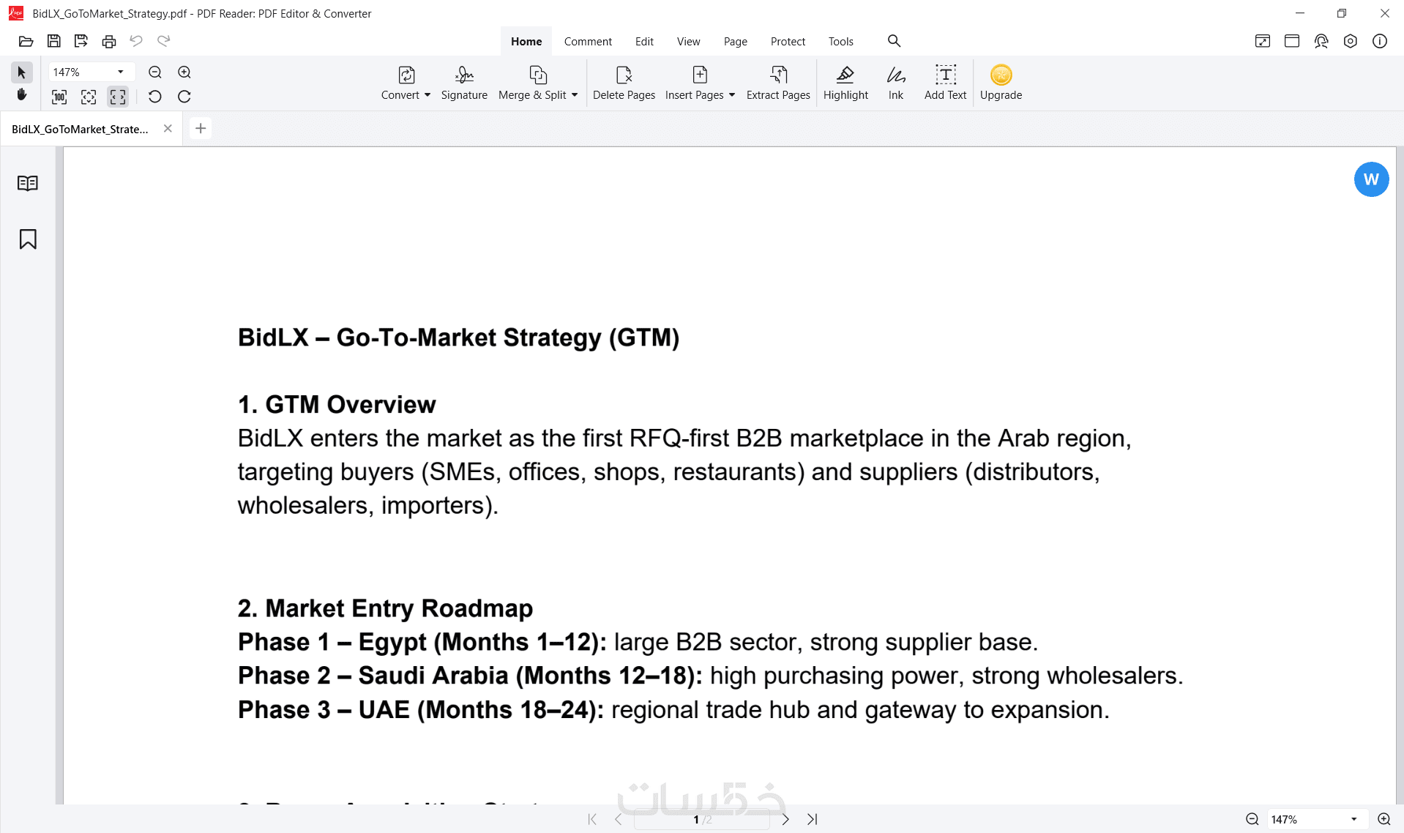Go to the next page

pos(785,819)
